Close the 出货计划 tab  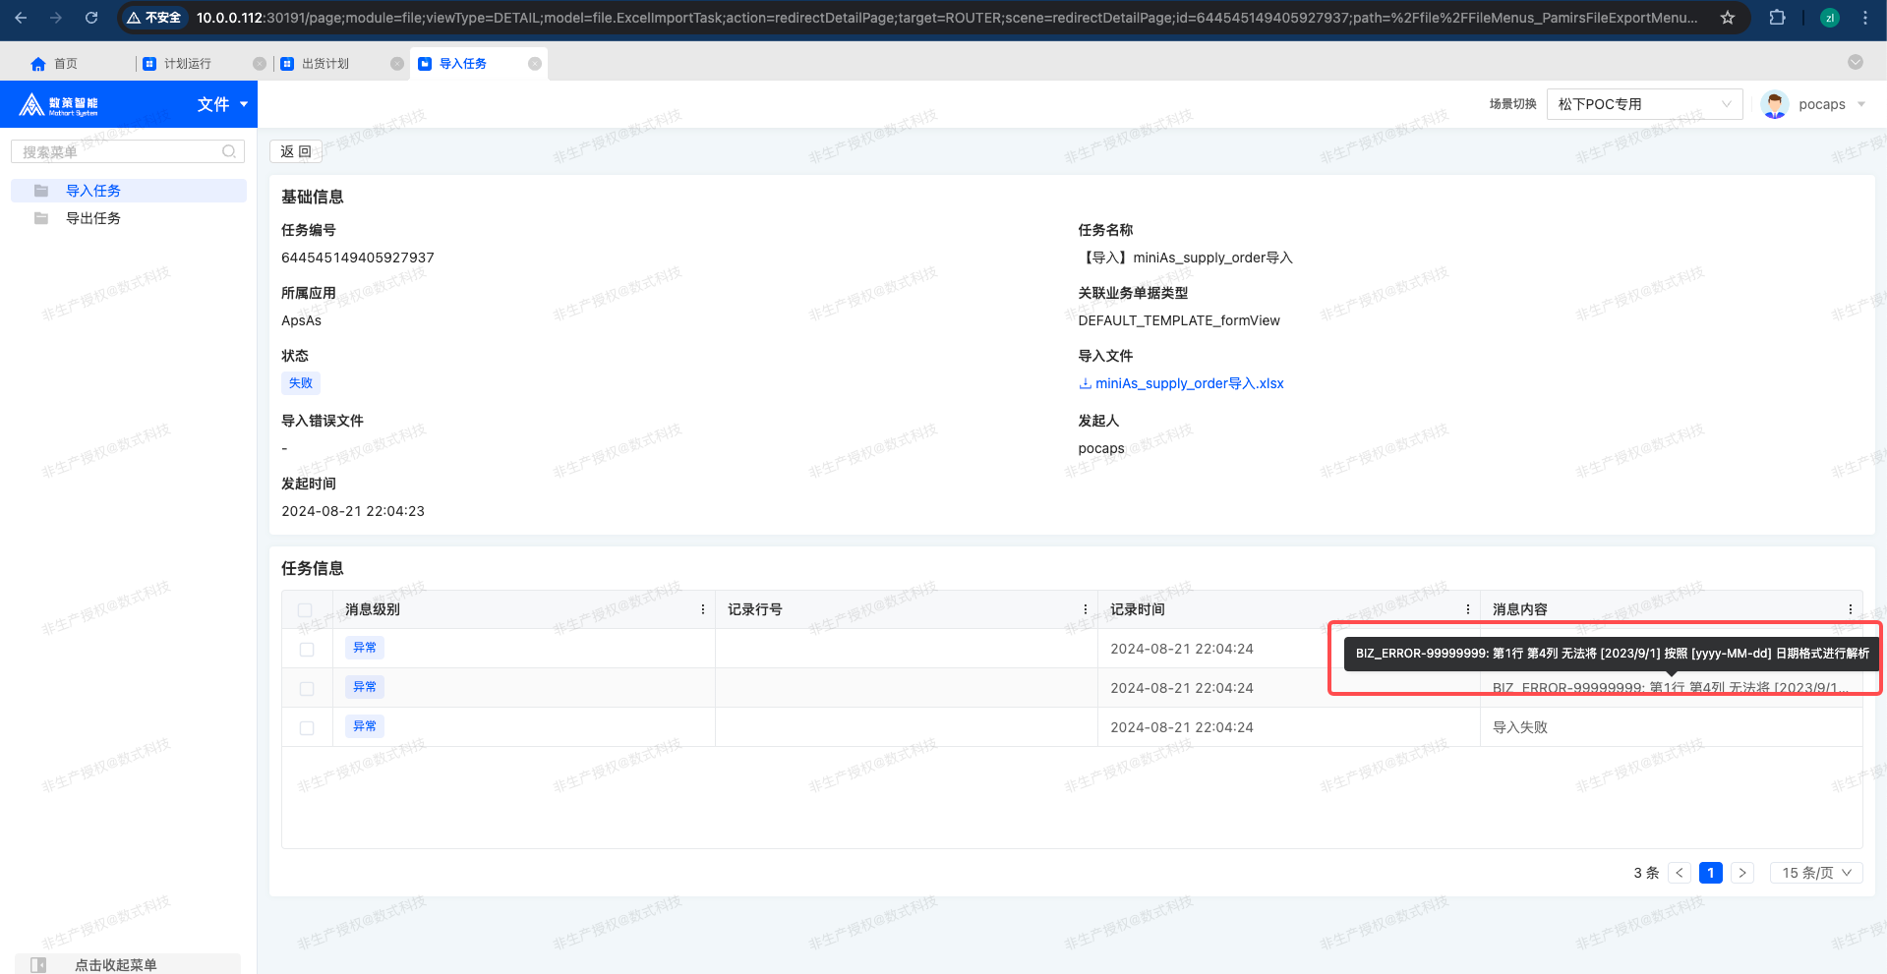[x=397, y=64]
